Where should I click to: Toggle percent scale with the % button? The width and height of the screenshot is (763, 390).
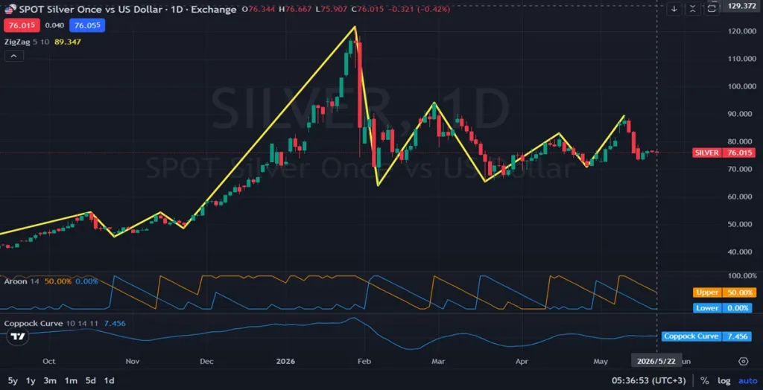(705, 380)
